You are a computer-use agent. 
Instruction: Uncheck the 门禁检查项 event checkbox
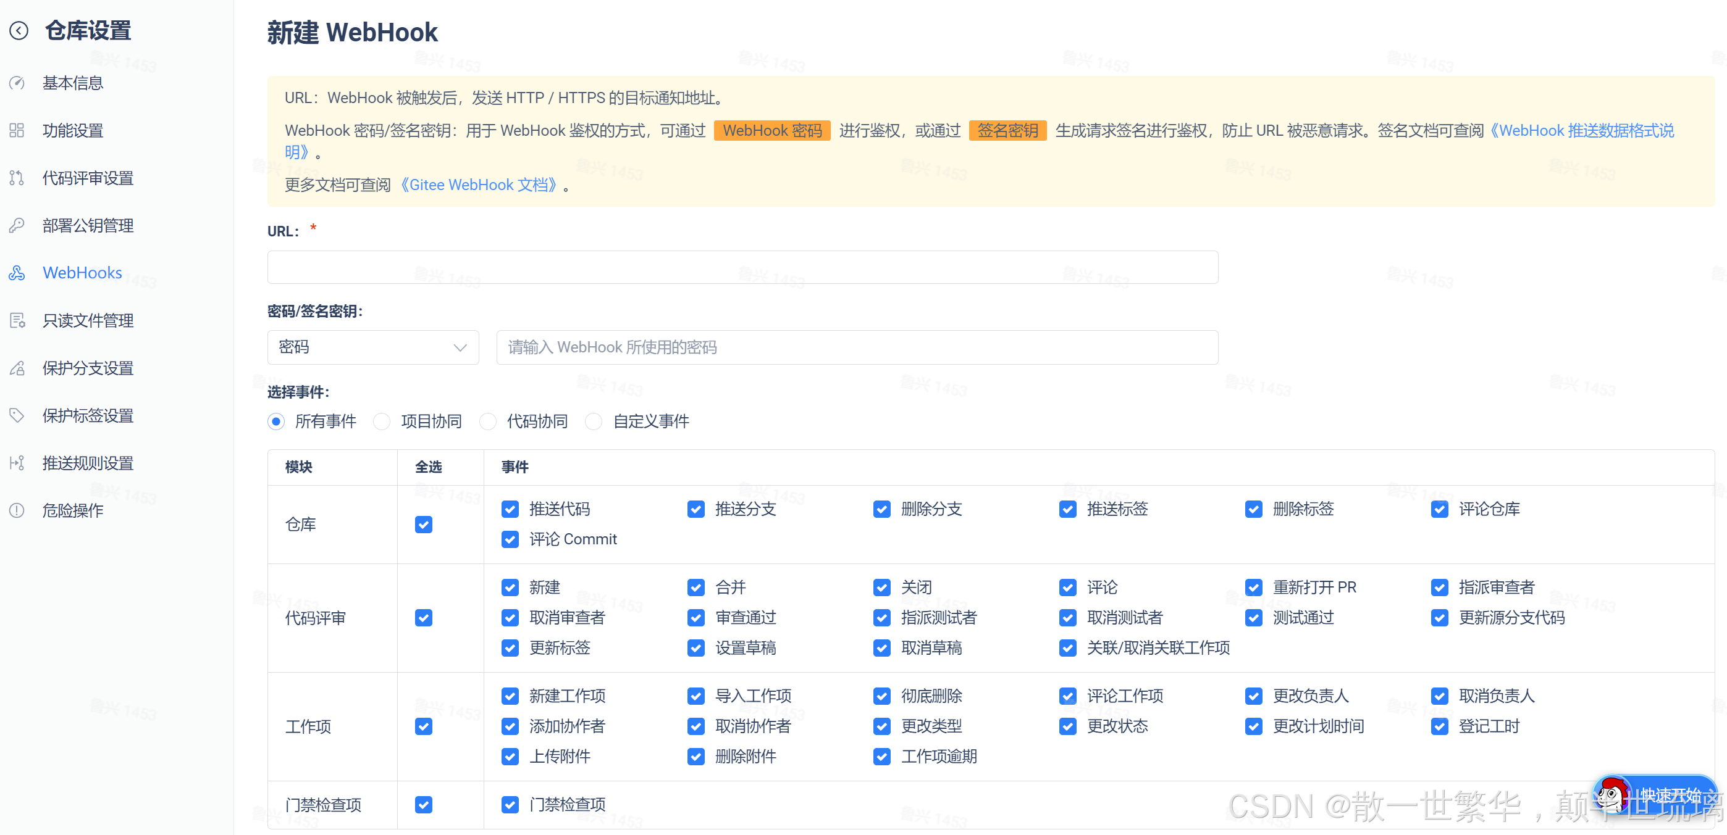click(x=510, y=805)
